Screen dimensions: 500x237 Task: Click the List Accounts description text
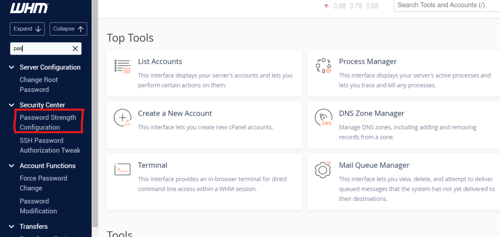click(215, 80)
